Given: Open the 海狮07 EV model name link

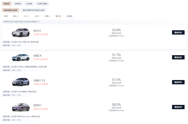Looking at the screenshot, I should click(39, 81).
